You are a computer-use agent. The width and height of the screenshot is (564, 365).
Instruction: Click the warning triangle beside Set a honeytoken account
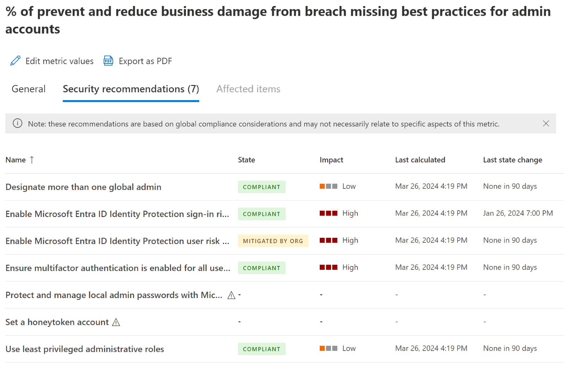[116, 322]
